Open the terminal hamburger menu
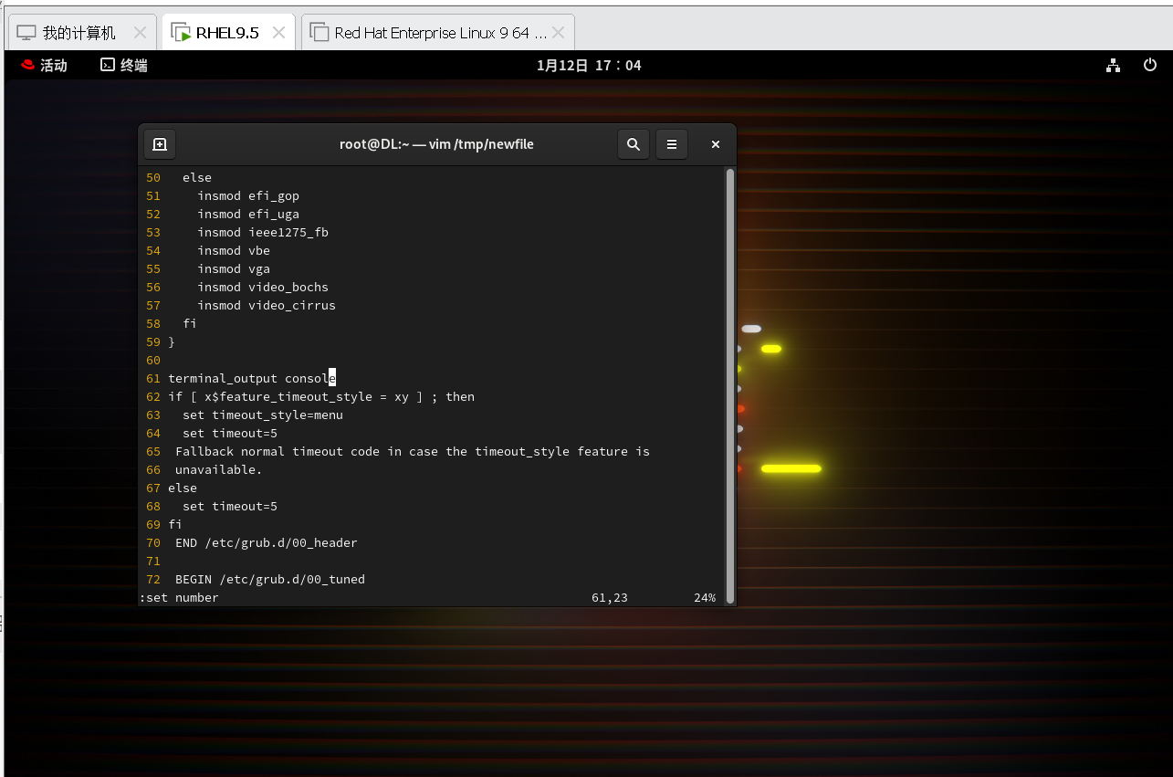 click(672, 143)
